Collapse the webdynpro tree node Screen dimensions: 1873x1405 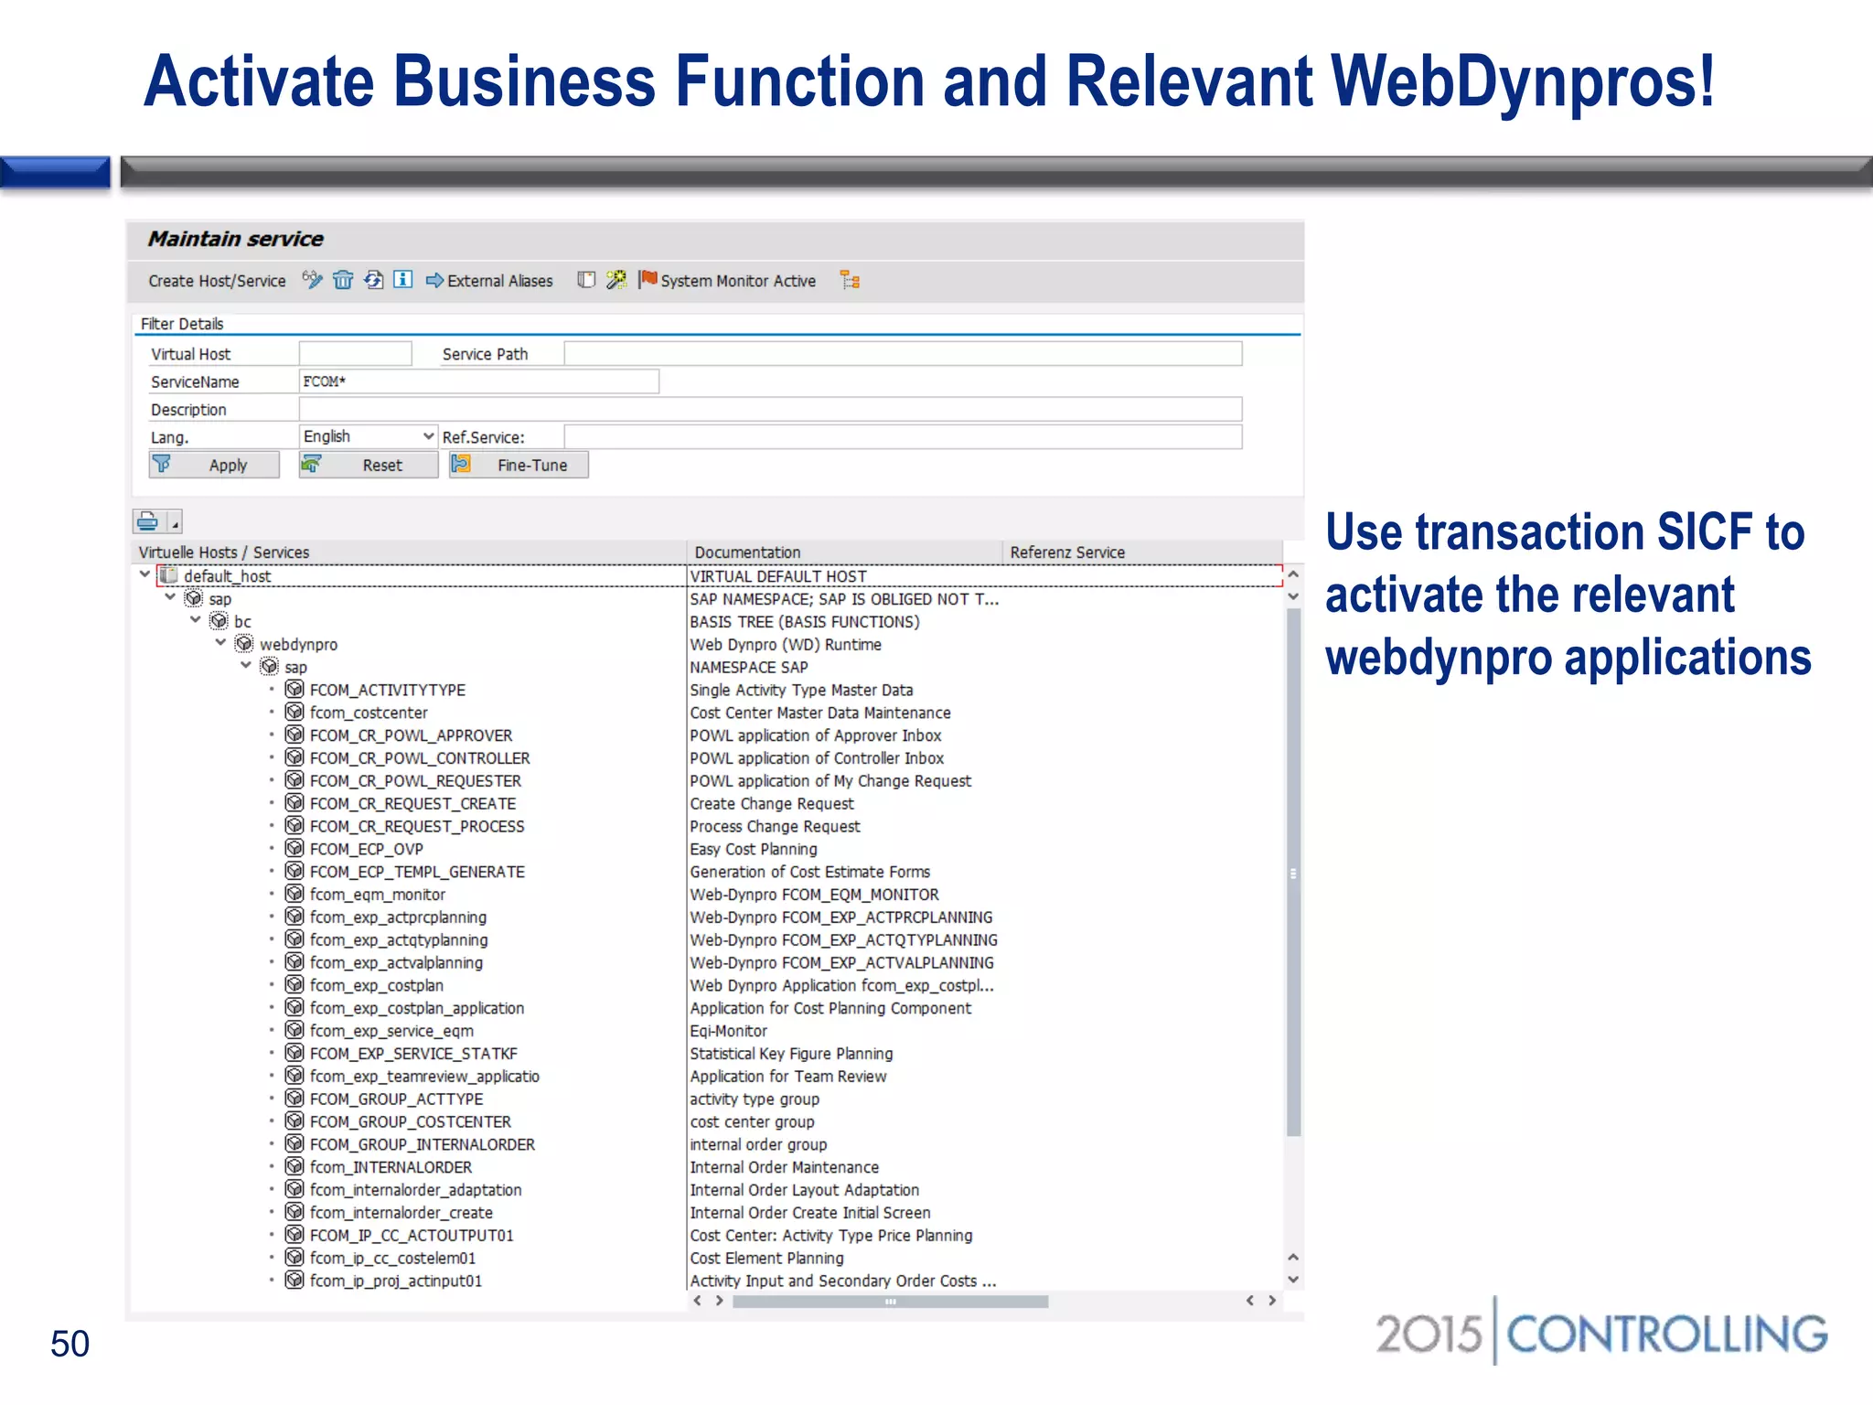[x=220, y=643]
